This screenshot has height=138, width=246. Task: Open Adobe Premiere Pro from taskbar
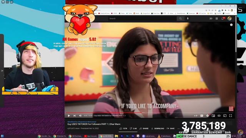pyautogui.click(x=122, y=136)
